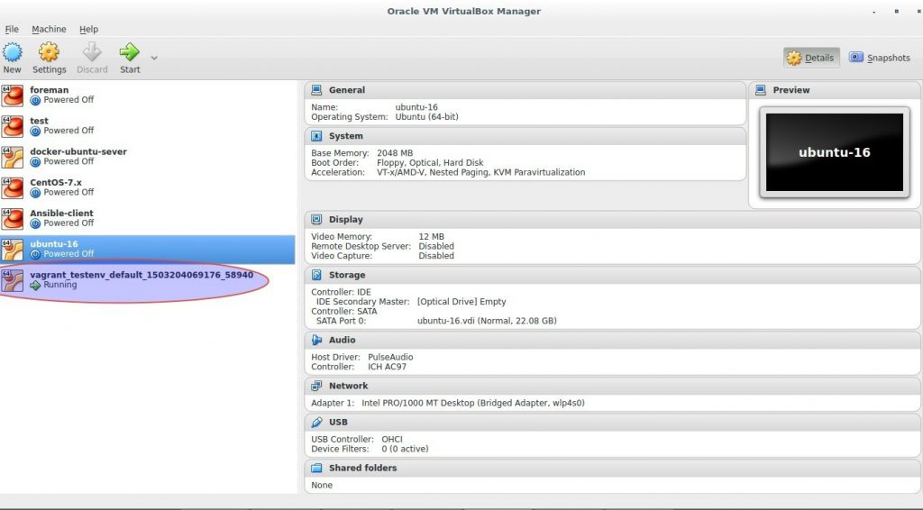Open the System section heading link
Viewport: 923px width, 510px height.
345,136
